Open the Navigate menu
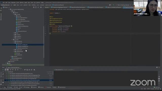 coord(13,3)
